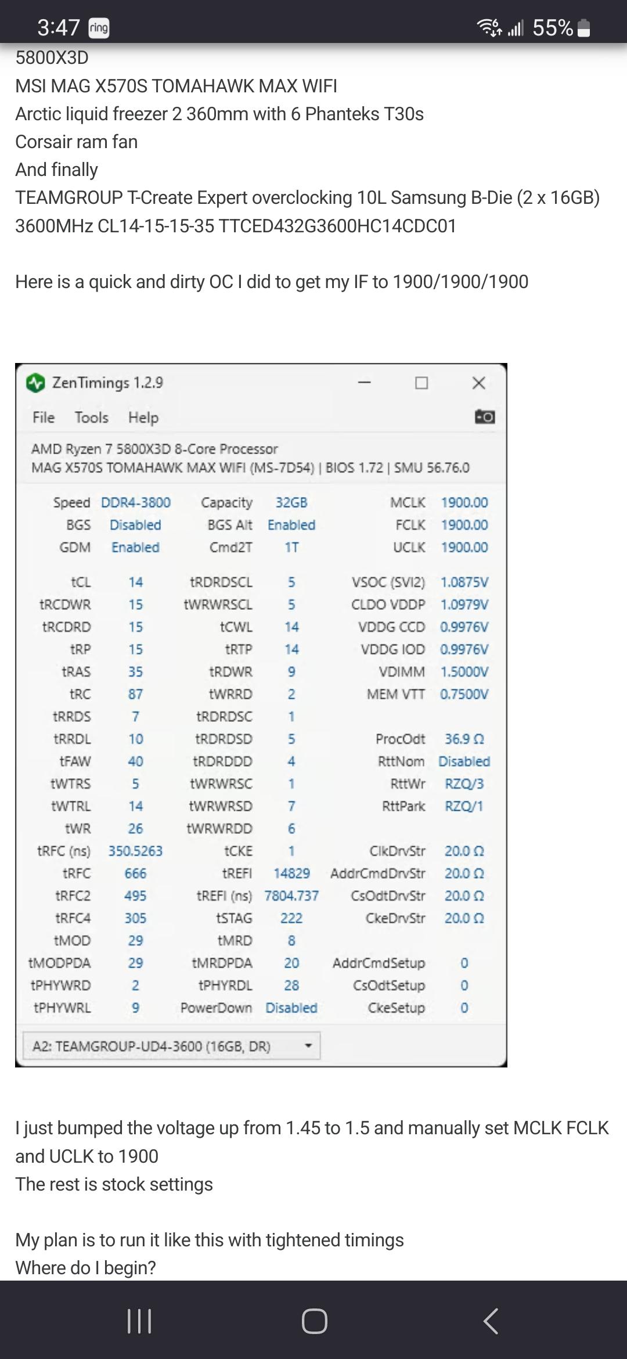Screen dimensions: 627x1359
Task: Tap the Android back arrow
Action: [x=491, y=1321]
